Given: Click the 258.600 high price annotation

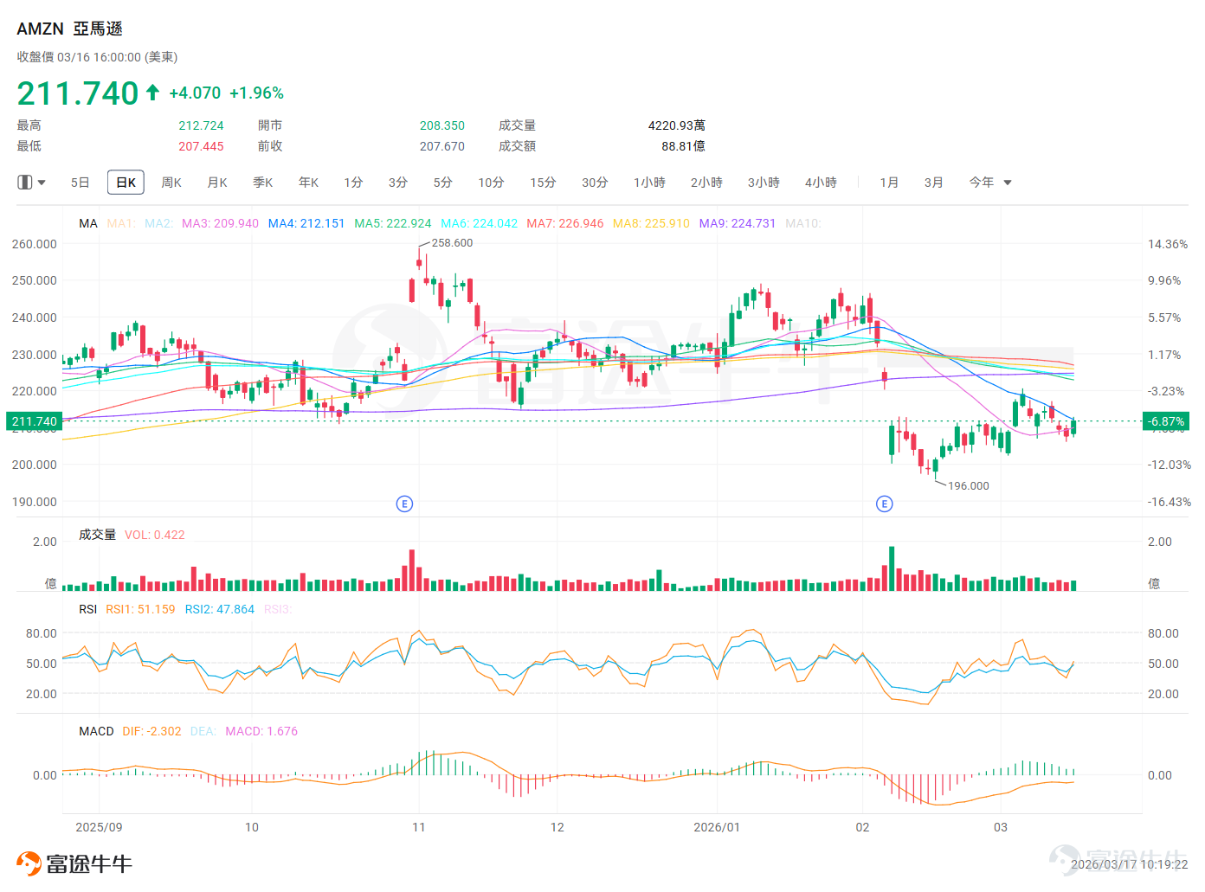Looking at the screenshot, I should pos(452,242).
